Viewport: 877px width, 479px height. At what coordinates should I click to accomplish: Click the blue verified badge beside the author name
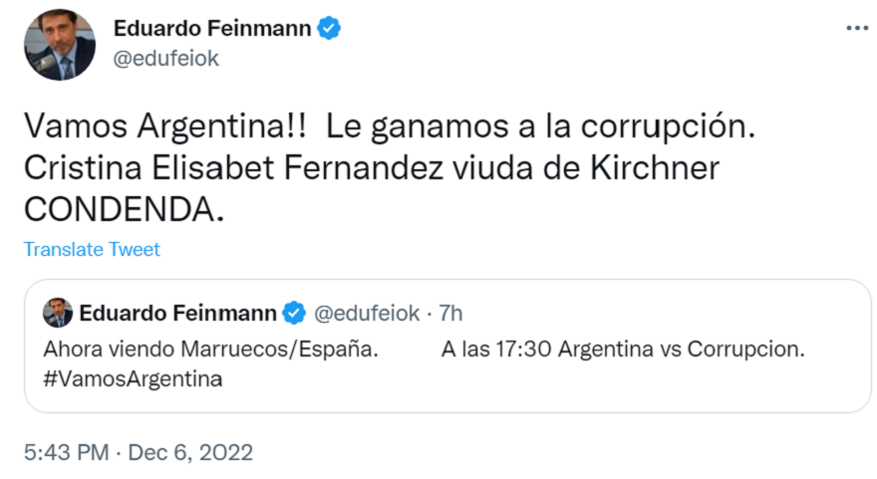tap(330, 29)
